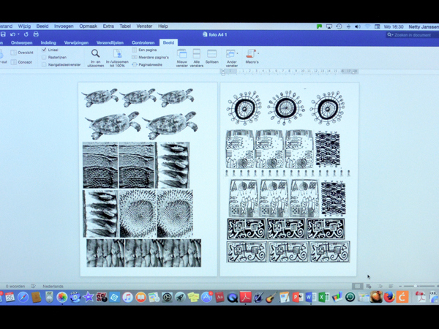The width and height of the screenshot is (439, 329).
Task: Open the Invoegen menu in menu bar
Action: (64, 26)
